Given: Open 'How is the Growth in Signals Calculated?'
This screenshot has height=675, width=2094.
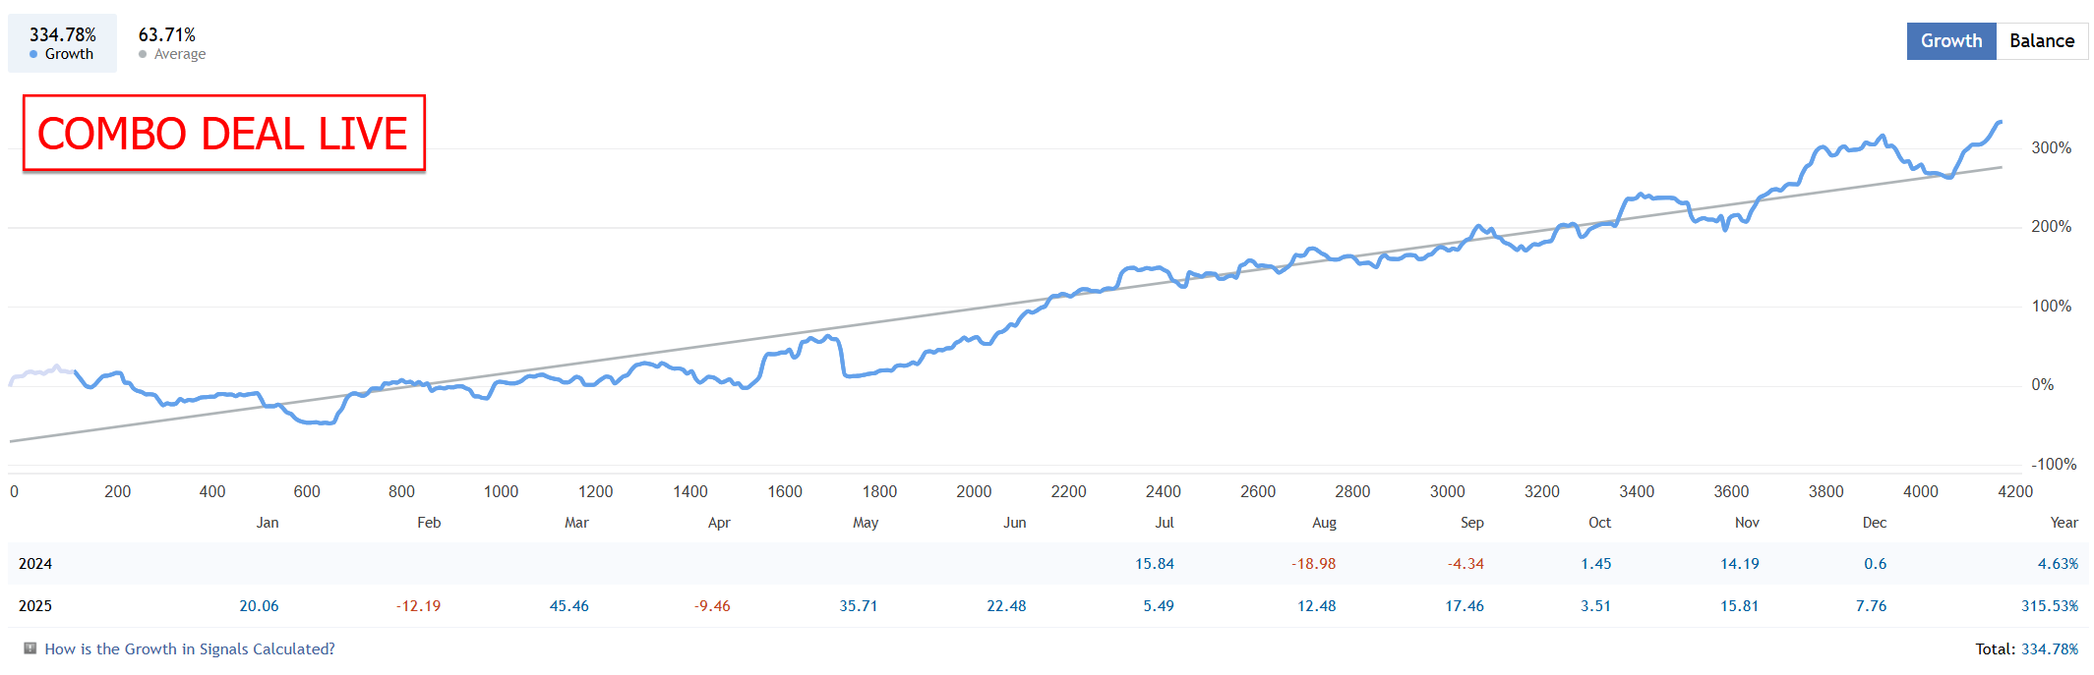Looking at the screenshot, I should (190, 649).
